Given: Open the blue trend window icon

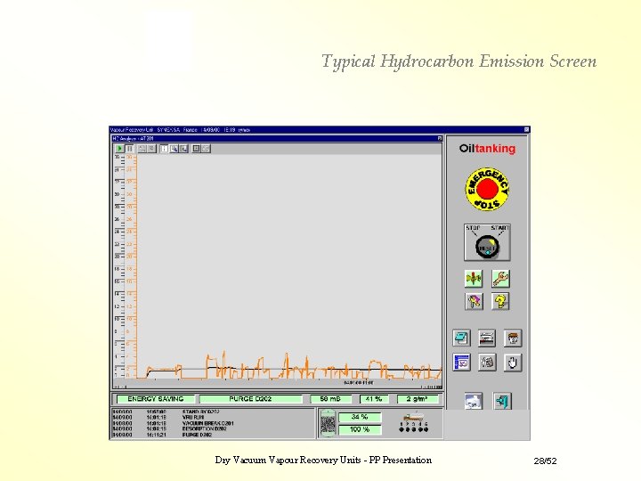Looking at the screenshot, I should coord(461,363).
